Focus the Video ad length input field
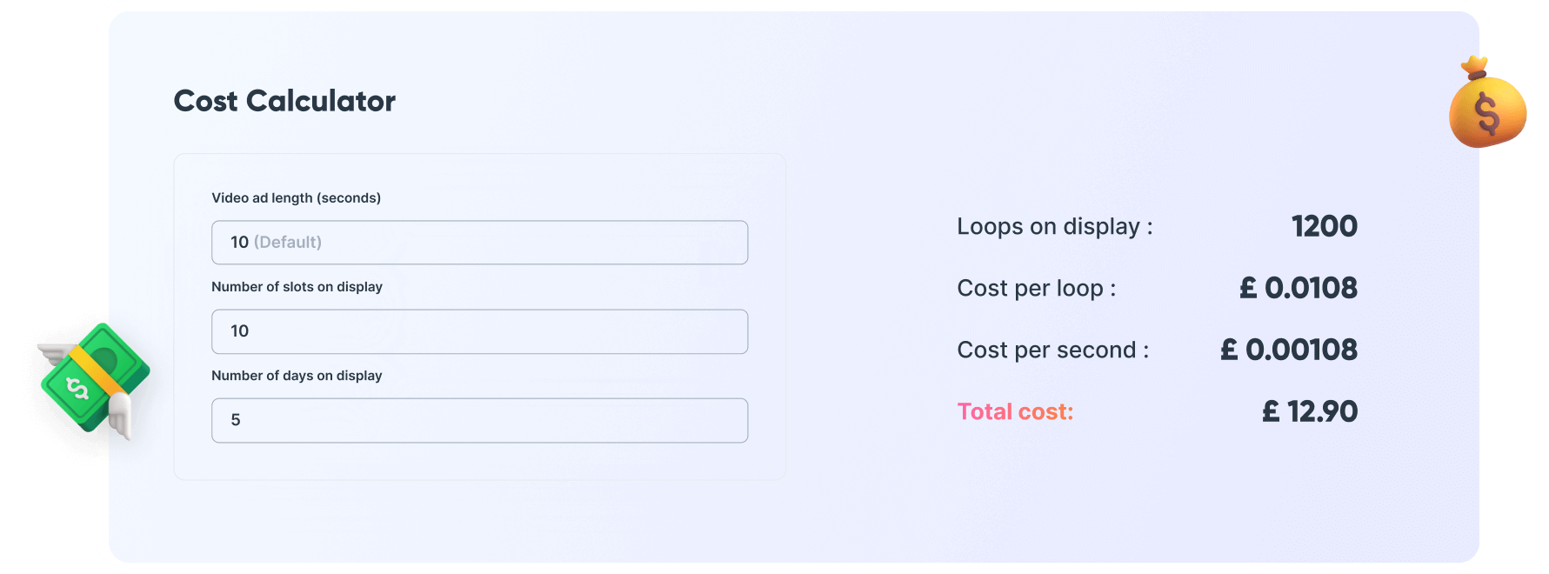1549x574 pixels. pyautogui.click(x=479, y=243)
